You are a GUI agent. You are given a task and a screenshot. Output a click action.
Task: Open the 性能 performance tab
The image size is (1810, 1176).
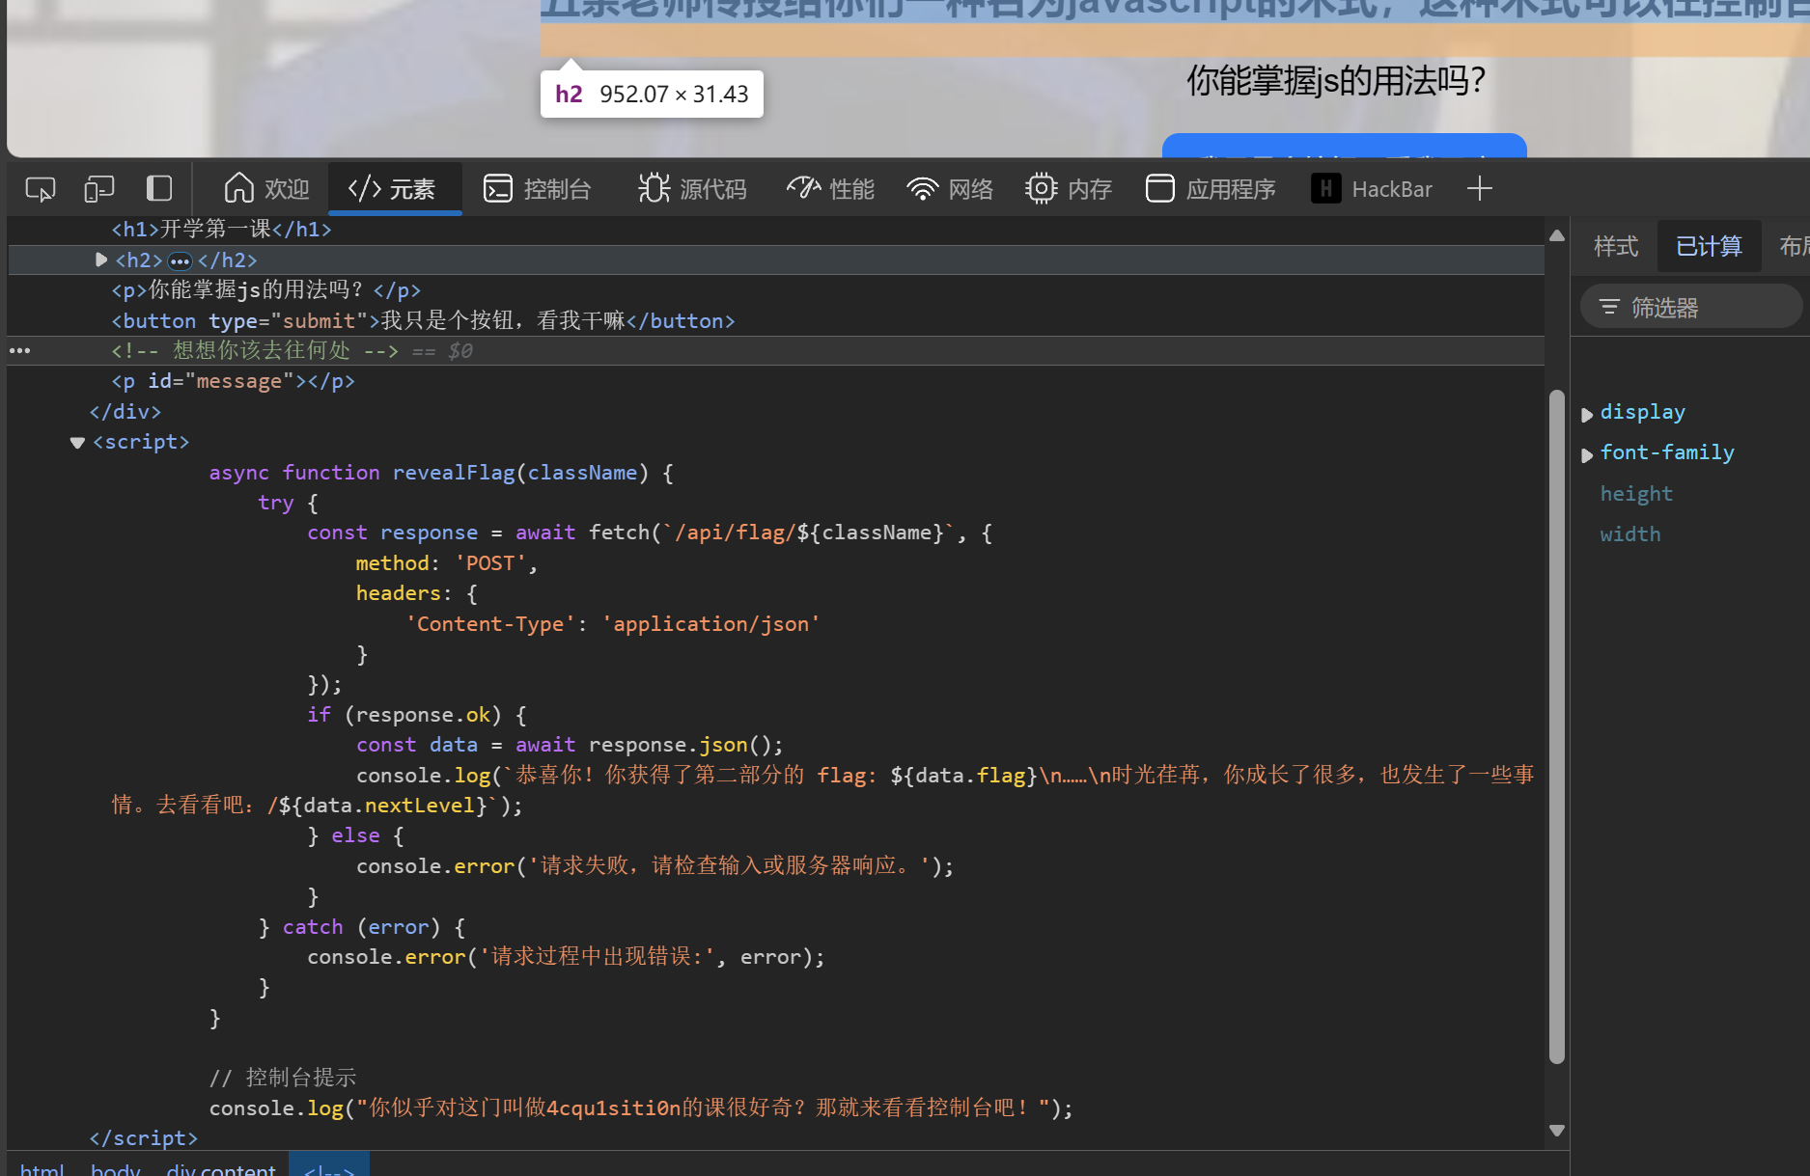[x=830, y=189]
